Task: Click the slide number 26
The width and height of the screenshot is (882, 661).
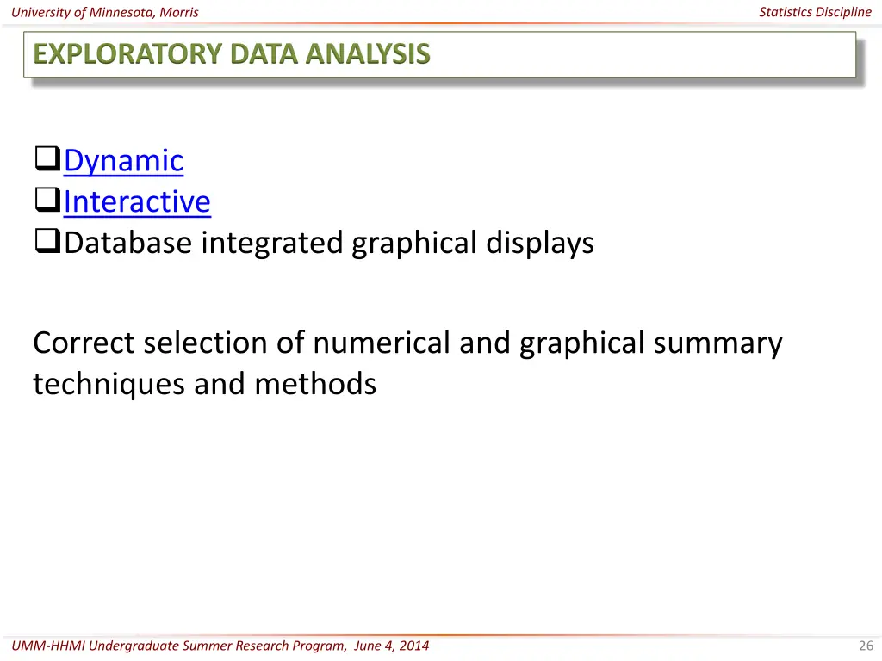Action: (x=866, y=646)
